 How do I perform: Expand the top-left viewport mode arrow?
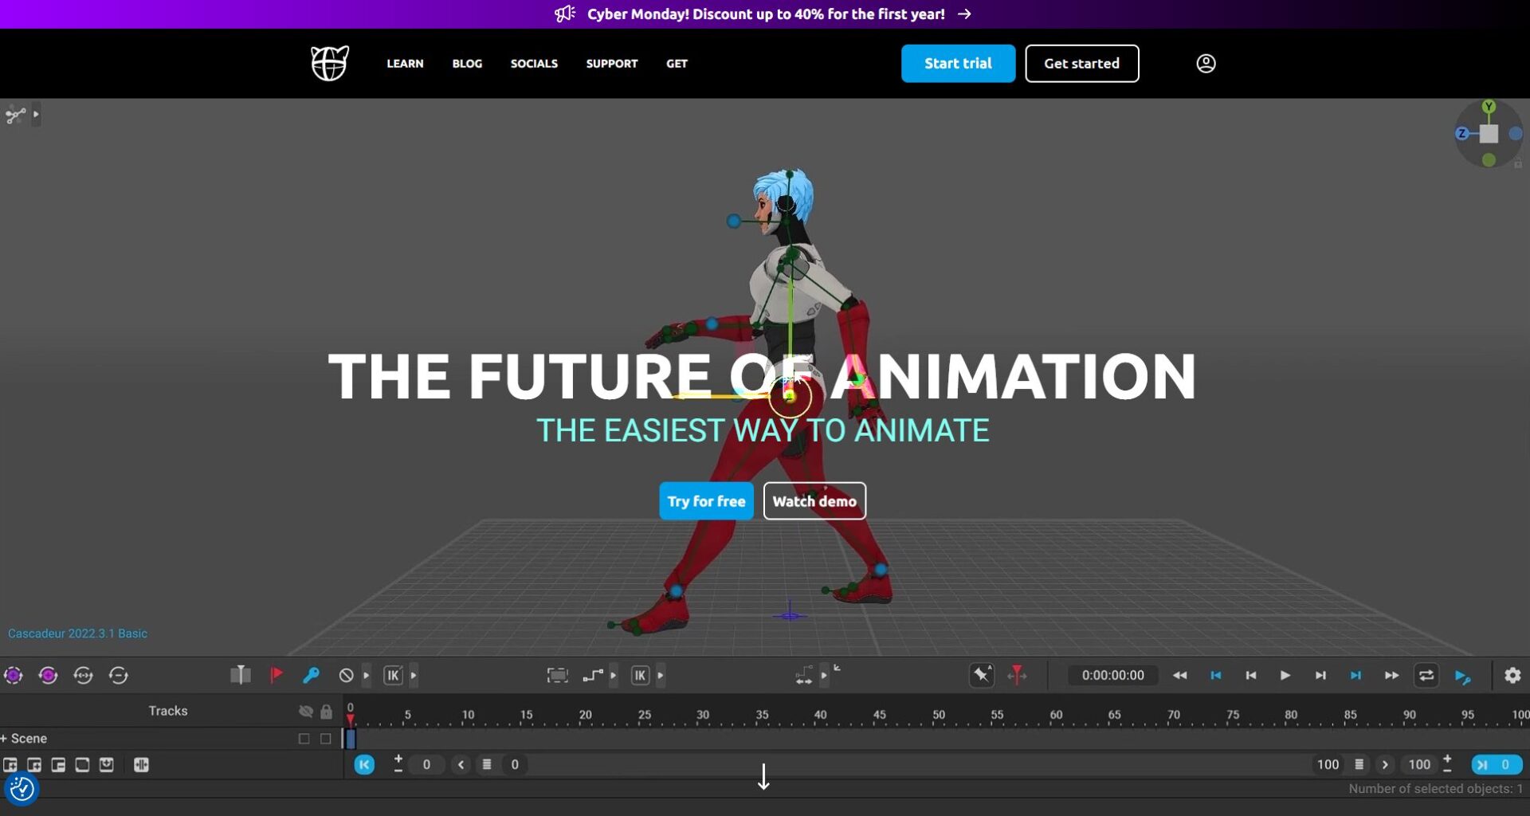pos(36,115)
